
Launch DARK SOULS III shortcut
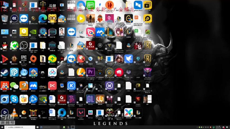pyautogui.click(x=138, y=86)
